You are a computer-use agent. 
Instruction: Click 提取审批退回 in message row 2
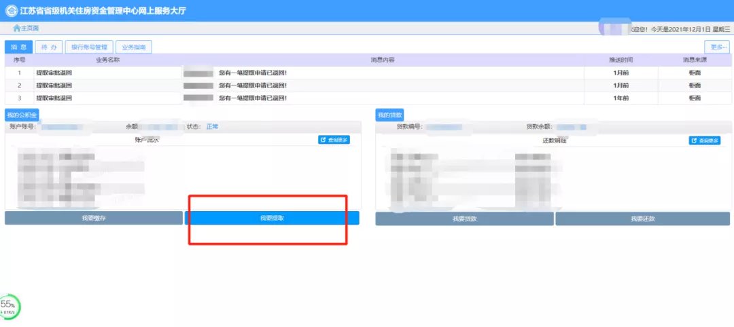(54, 85)
